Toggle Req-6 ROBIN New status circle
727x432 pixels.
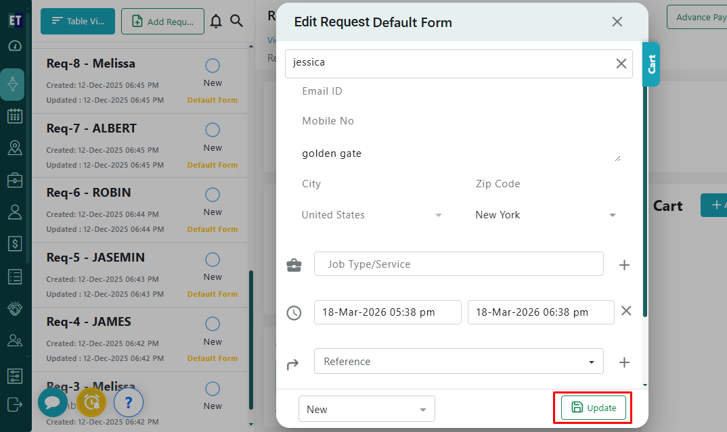(213, 195)
